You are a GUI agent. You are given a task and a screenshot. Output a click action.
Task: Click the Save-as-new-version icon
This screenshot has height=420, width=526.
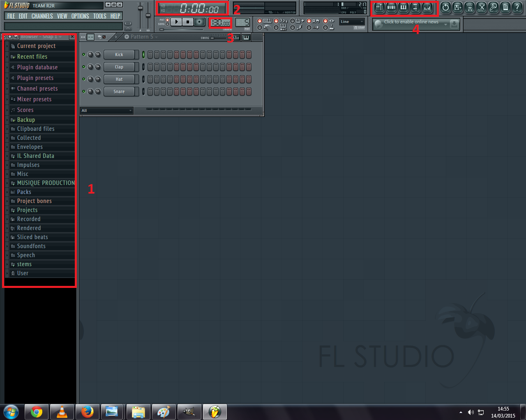pyautogui.click(x=457, y=7)
